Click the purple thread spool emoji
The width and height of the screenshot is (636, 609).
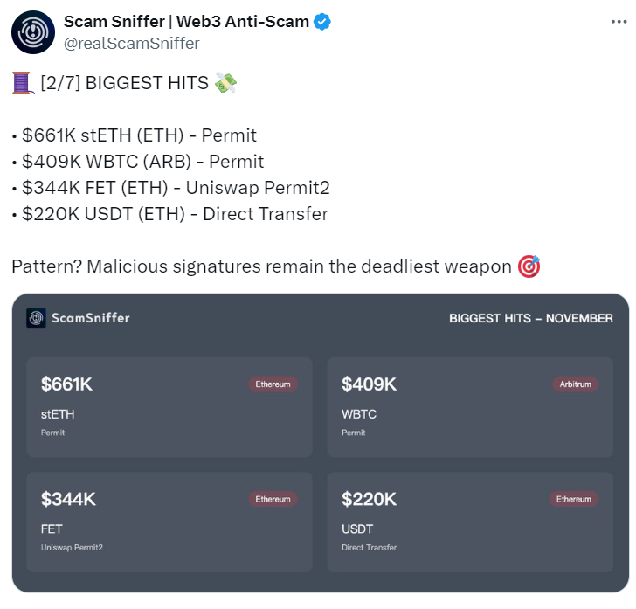coord(22,83)
